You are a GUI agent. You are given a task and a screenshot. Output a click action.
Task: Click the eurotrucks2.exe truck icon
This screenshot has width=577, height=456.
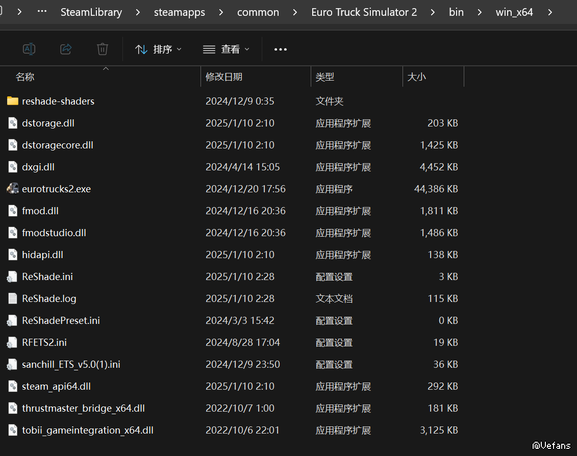coord(13,189)
